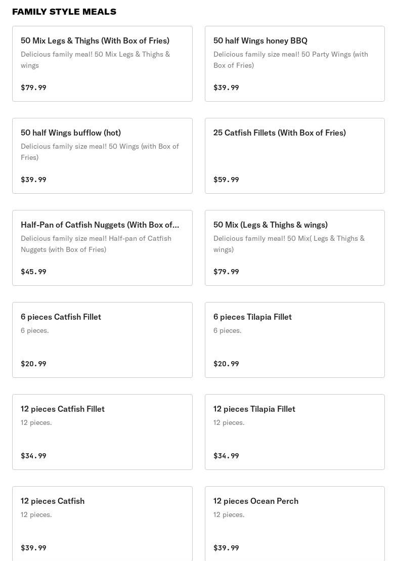Click the Family Style Meals heading
This screenshot has height=561, width=397.
click(64, 12)
